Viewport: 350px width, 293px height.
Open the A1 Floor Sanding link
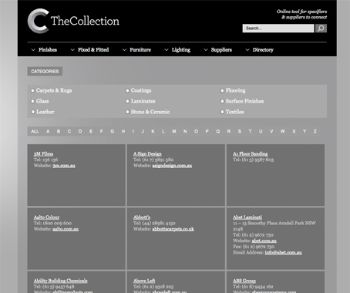click(x=251, y=154)
